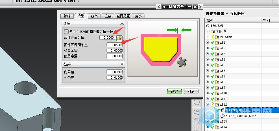Enable 使用"底部面和侧壁余量一致" checkbox
Screen dimensions: 279x131
pos(66,32)
